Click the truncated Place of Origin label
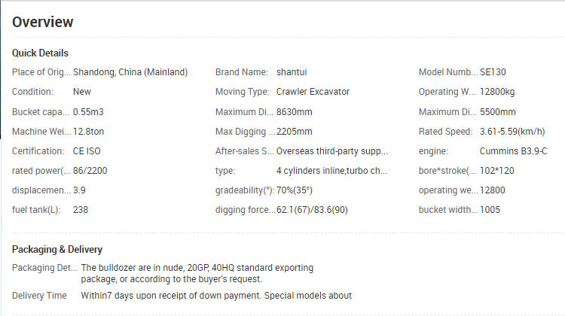This screenshot has width=565, height=316. (x=41, y=72)
